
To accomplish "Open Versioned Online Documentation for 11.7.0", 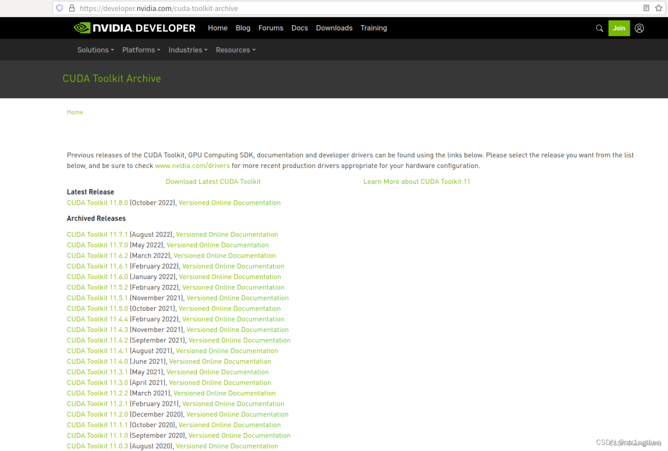I will click(218, 245).
